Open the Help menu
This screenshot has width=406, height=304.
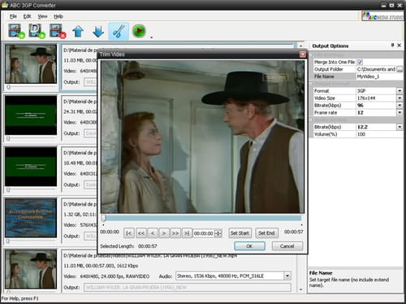[x=58, y=16]
